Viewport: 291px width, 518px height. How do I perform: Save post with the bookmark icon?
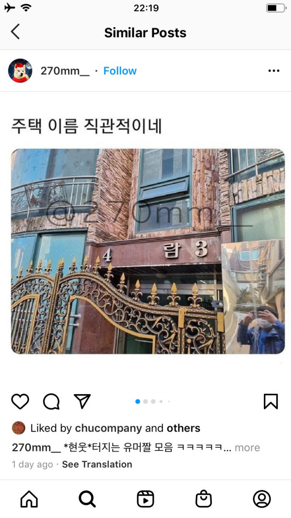click(271, 401)
